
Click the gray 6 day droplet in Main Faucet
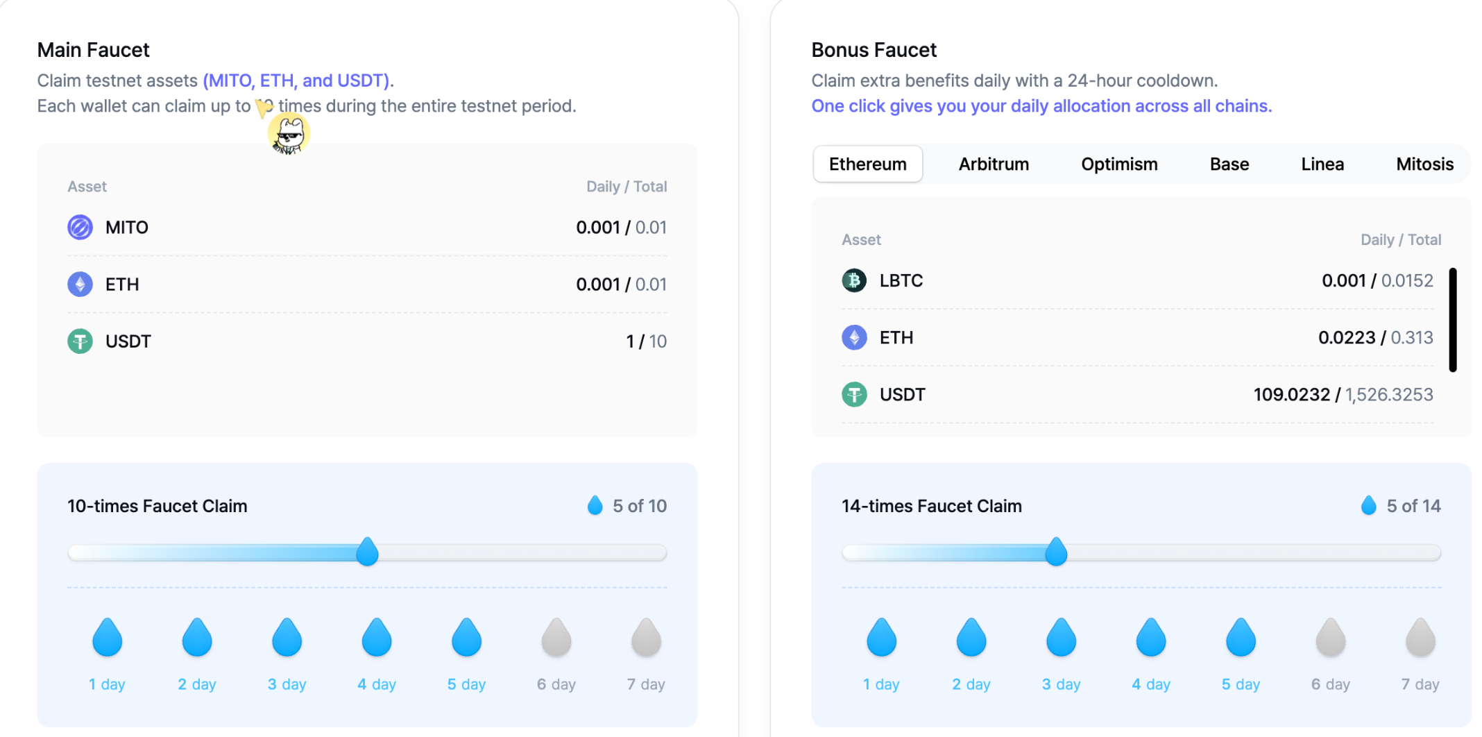click(556, 637)
